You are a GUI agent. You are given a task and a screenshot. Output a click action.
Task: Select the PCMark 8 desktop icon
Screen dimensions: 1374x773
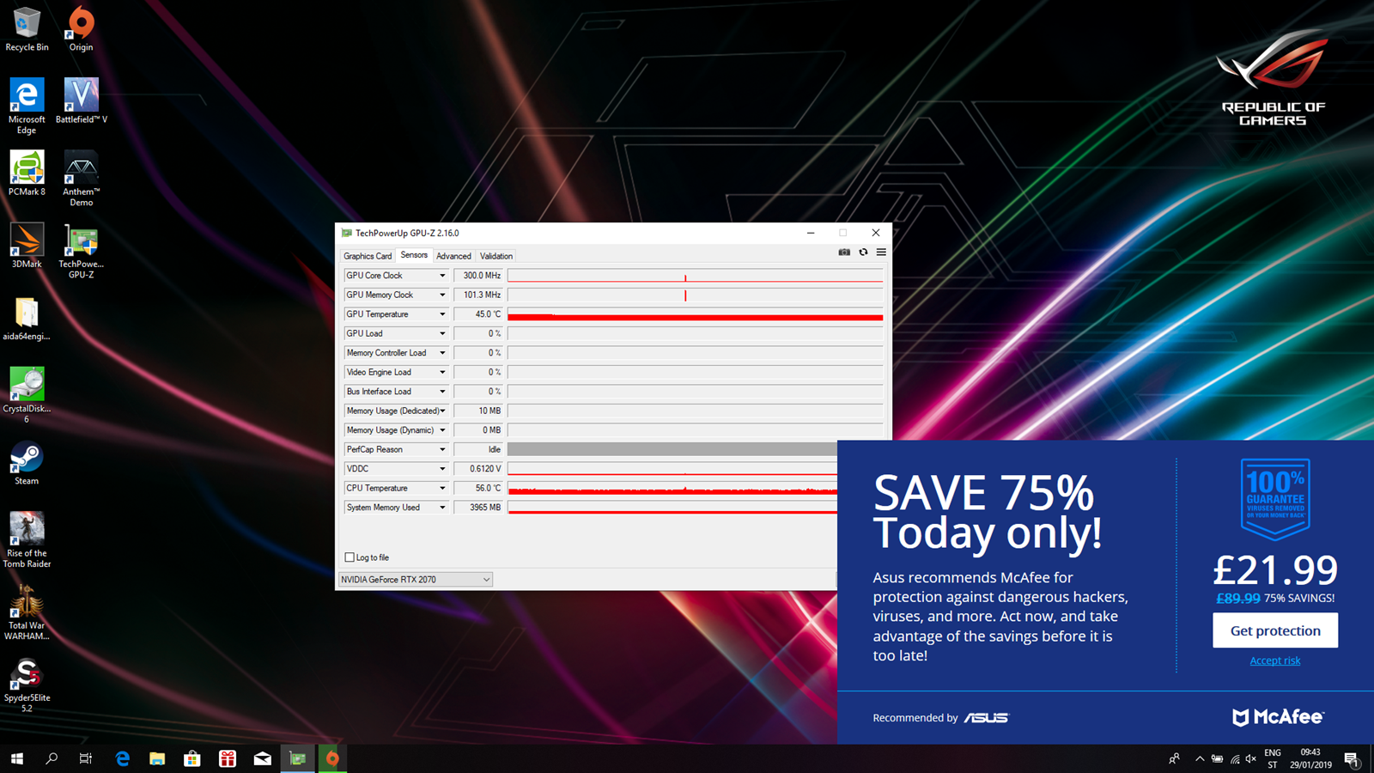27,173
